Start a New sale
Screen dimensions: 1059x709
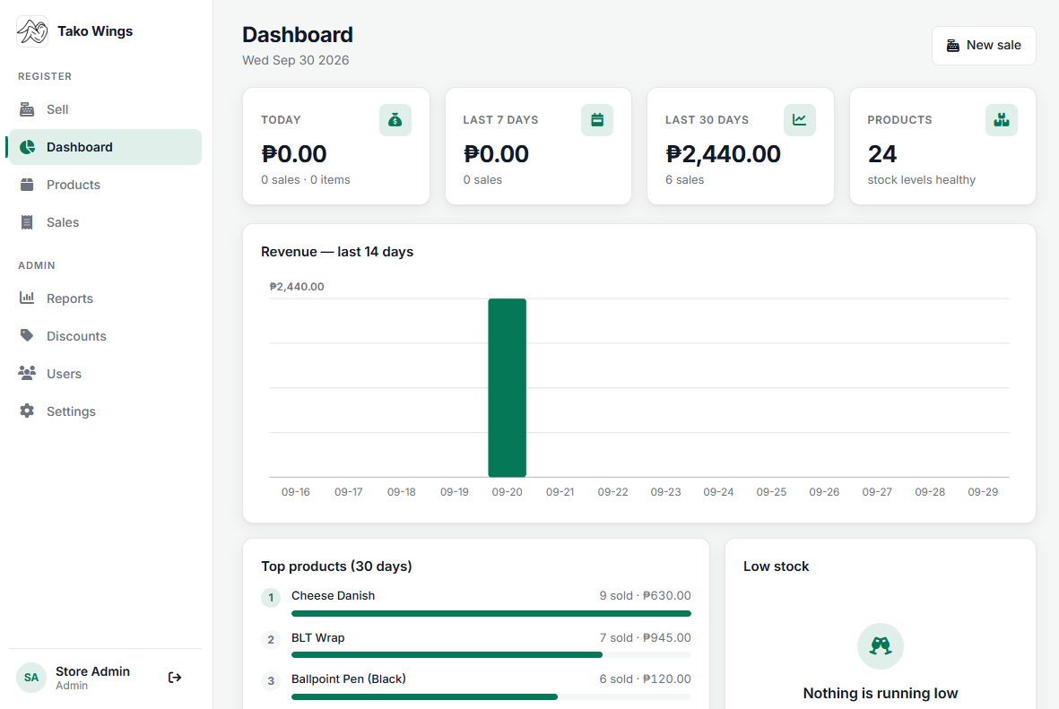(x=984, y=46)
